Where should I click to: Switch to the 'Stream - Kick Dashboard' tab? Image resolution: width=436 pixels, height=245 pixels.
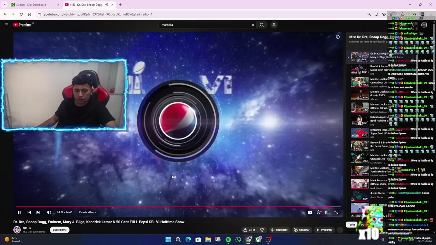click(x=31, y=5)
